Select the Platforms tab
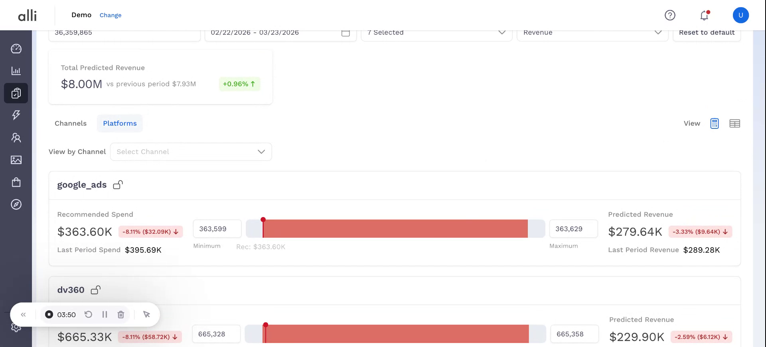The height and width of the screenshot is (347, 766). [x=120, y=124]
